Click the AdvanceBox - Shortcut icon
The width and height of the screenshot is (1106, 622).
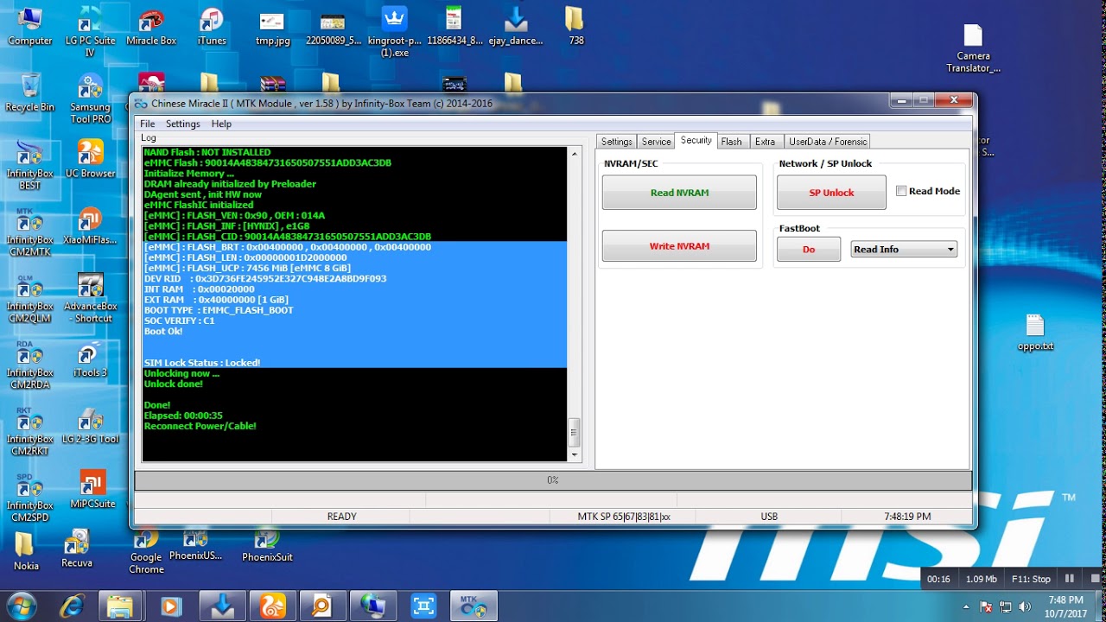(90, 299)
